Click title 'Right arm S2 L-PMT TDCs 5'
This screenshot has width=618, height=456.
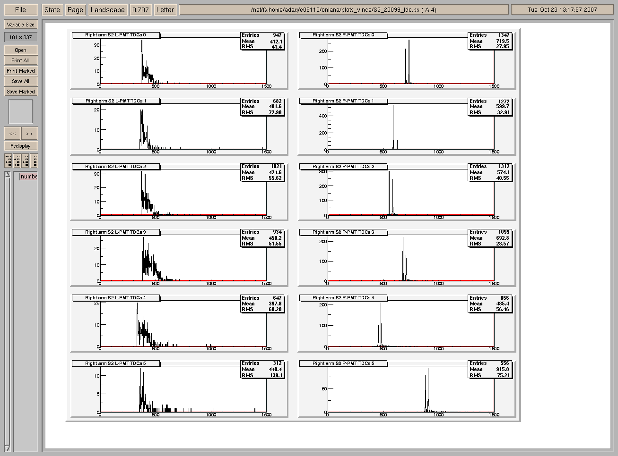[x=116, y=363]
